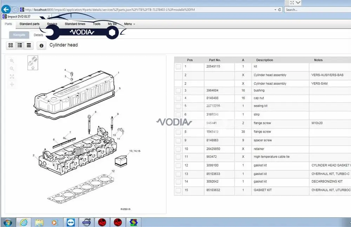Image resolution: width=351 pixels, height=227 pixels.
Task: Open the Windows Start menu orb
Action: [8, 222]
